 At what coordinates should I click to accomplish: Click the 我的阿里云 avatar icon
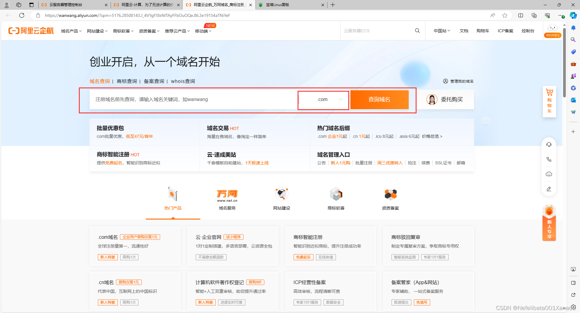(x=553, y=30)
